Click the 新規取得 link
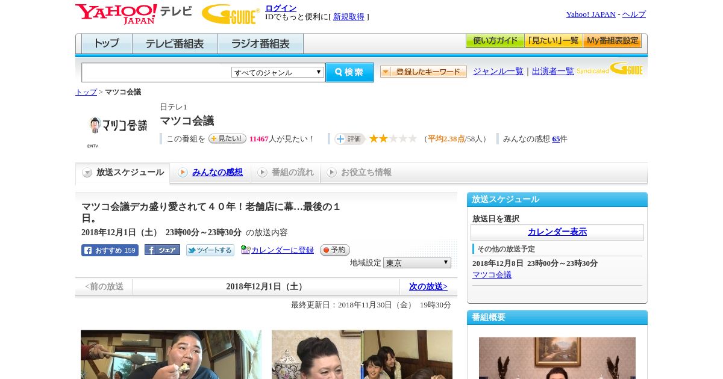The image size is (723, 379). click(x=349, y=17)
